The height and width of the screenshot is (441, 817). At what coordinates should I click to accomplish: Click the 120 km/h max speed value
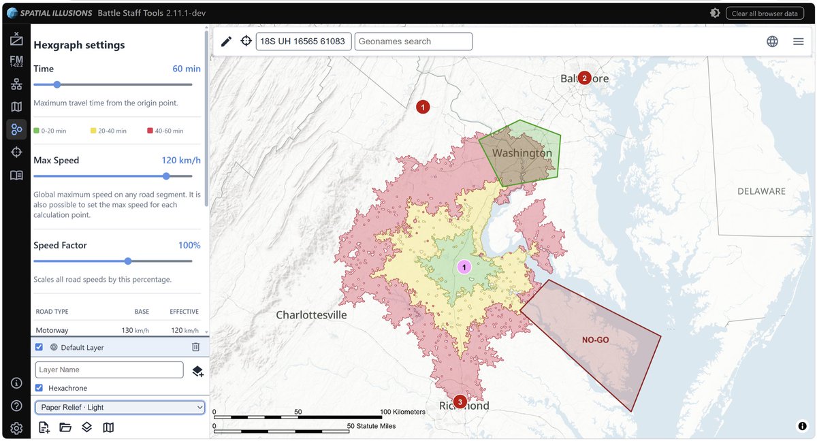click(x=181, y=161)
